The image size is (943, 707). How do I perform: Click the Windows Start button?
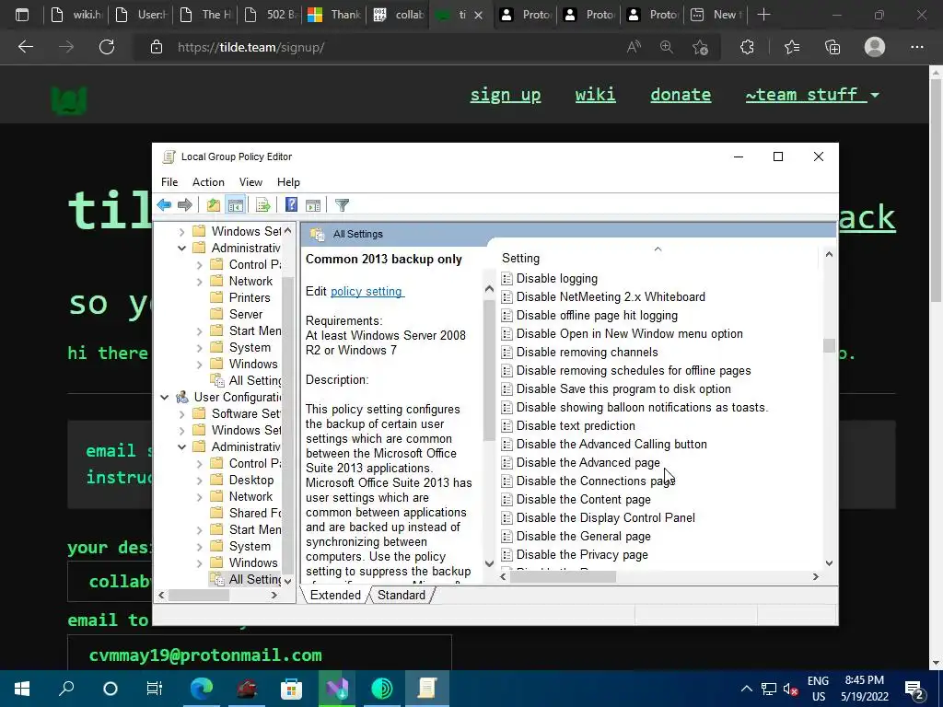[22, 689]
